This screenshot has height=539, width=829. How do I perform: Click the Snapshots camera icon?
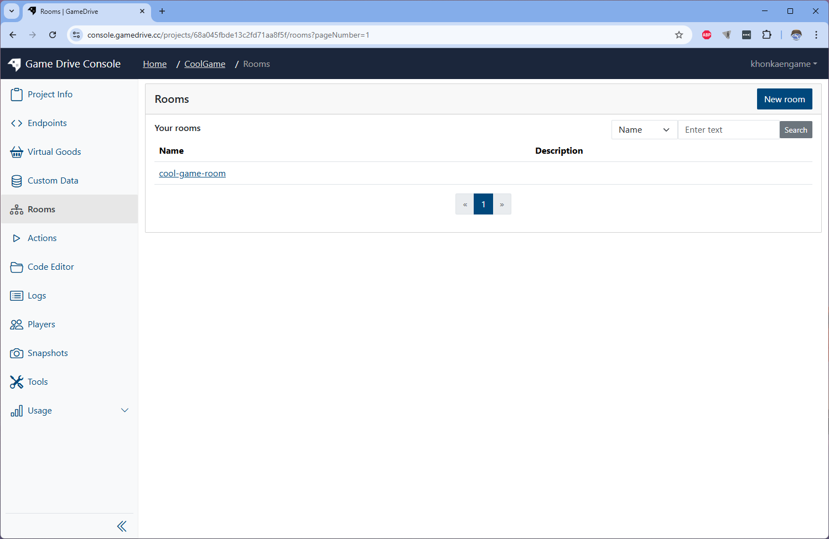(x=17, y=353)
